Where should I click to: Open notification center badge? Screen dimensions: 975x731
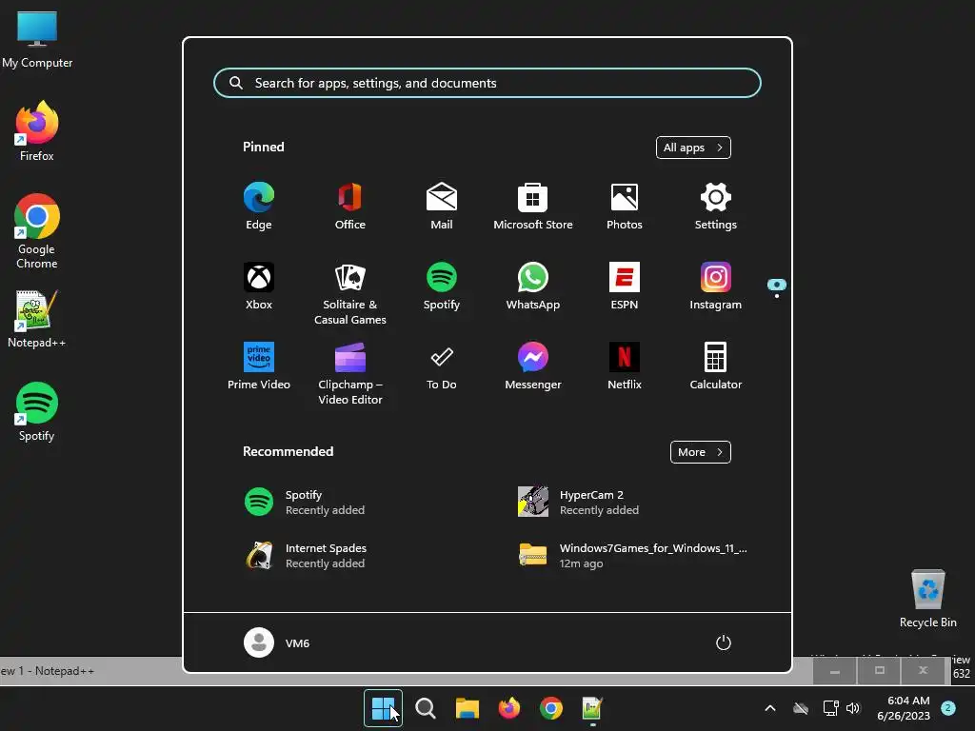(948, 708)
